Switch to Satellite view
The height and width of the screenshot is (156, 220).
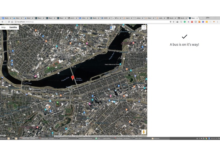tap(13, 27)
